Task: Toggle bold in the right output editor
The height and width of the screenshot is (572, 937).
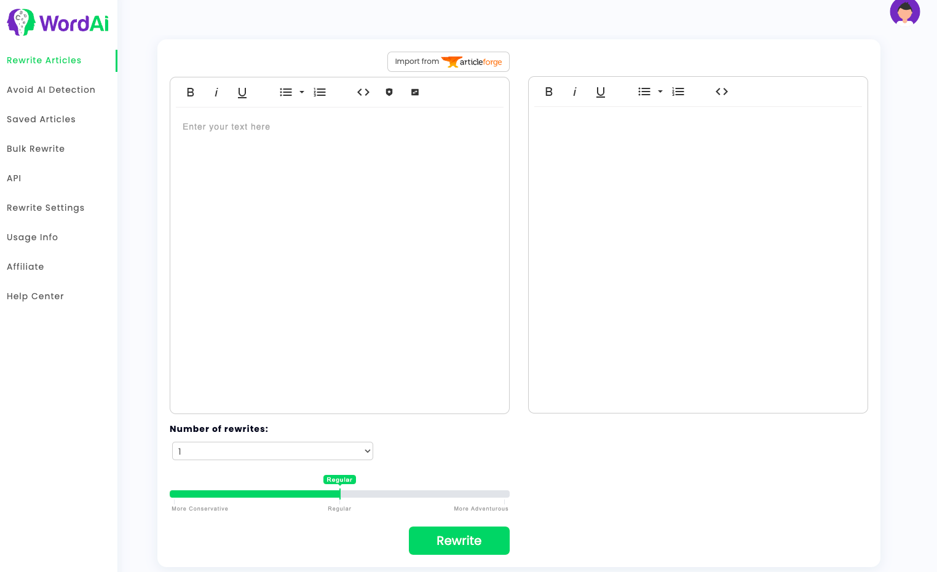Action: [x=549, y=92]
